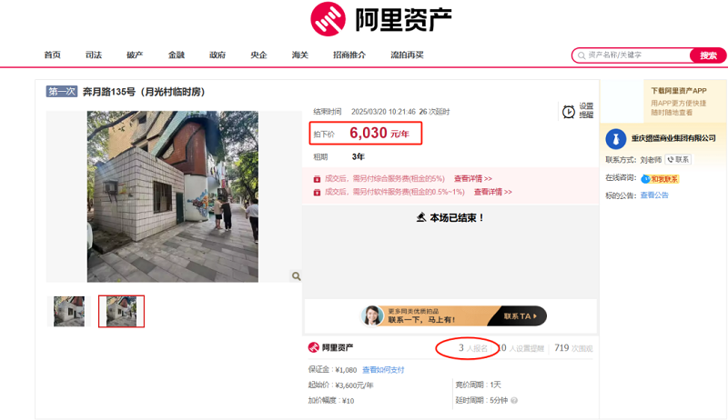Click the 联系 phone button for 刘老师
The width and height of the screenshot is (728, 420).
pos(678,159)
